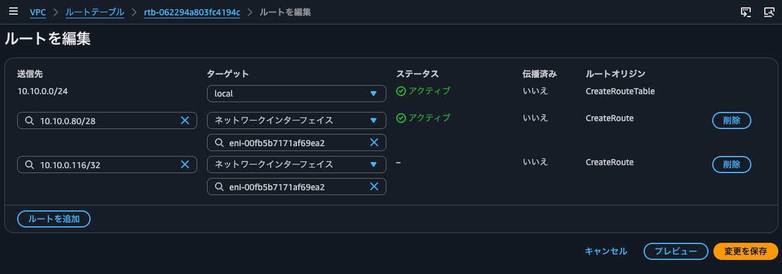Image resolution: width=782 pixels, height=274 pixels.
Task: Click search icon in ENI field of 10.10.0.116/32 route
Action: point(219,187)
